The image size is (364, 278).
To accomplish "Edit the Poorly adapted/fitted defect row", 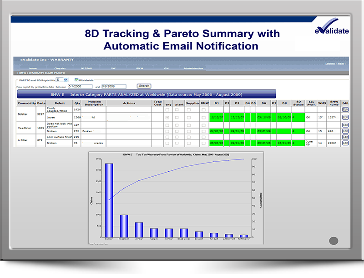I will 345,109.
